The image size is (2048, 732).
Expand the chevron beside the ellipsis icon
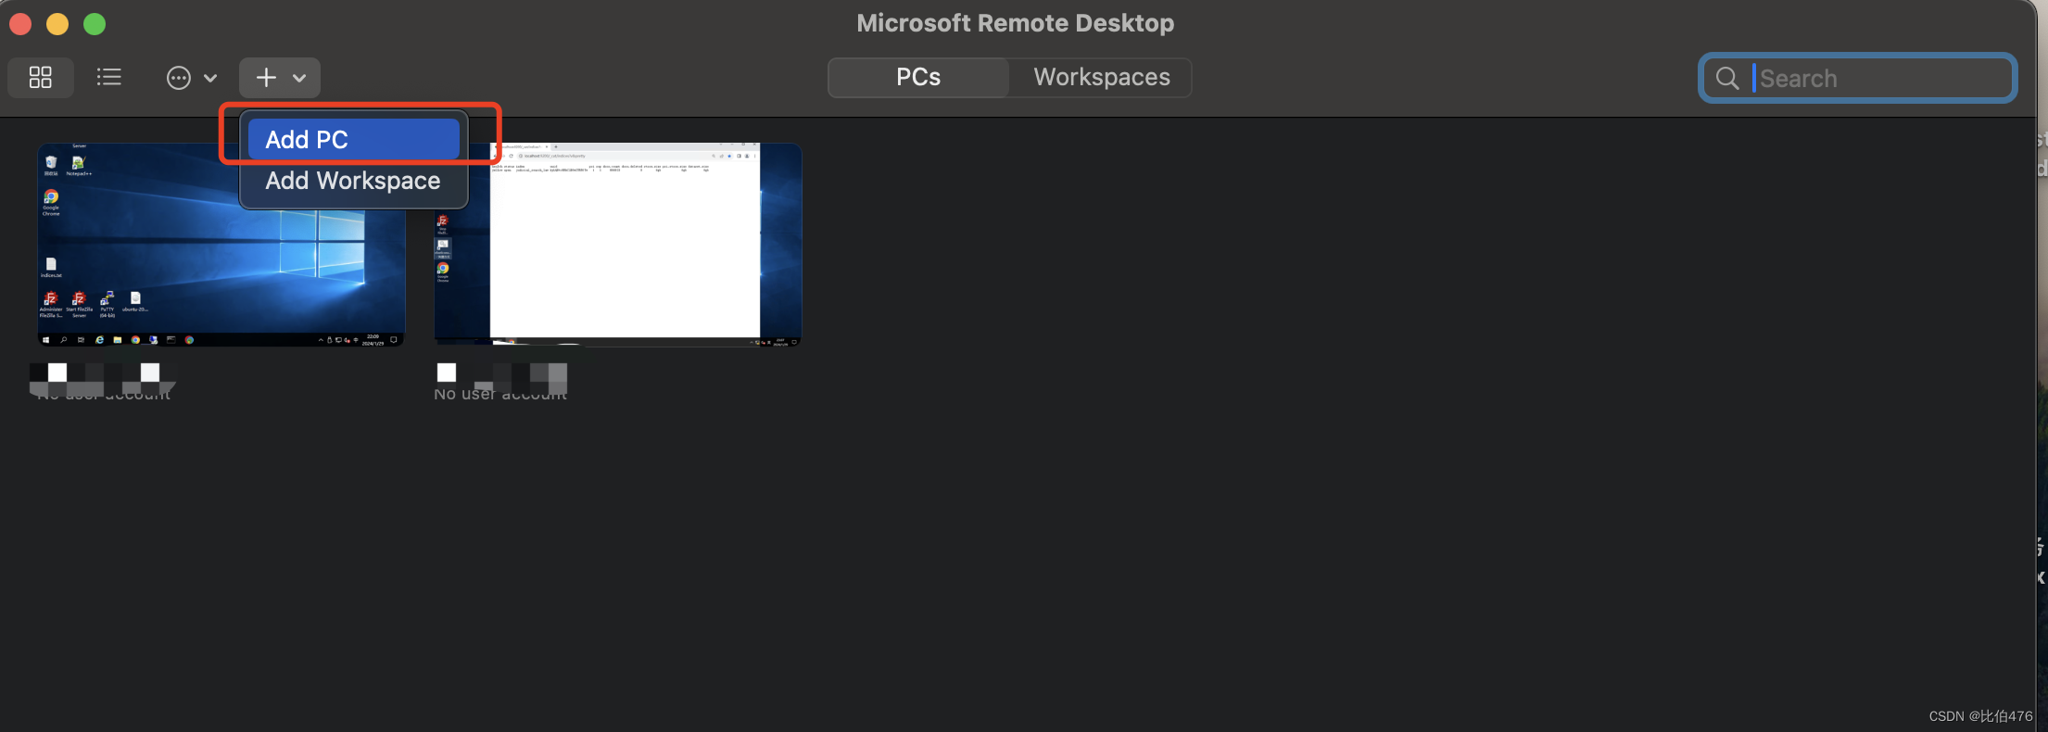pos(210,79)
